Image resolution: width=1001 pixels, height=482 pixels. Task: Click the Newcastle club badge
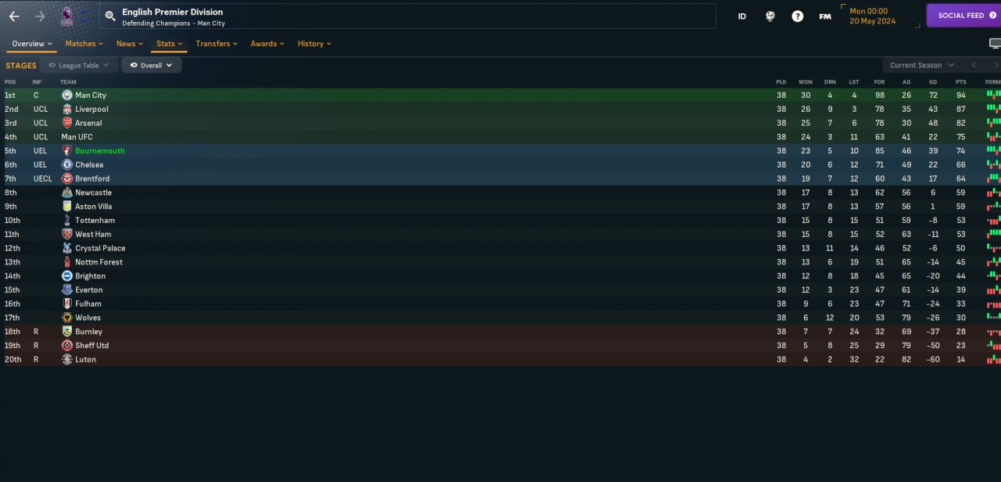tap(67, 192)
